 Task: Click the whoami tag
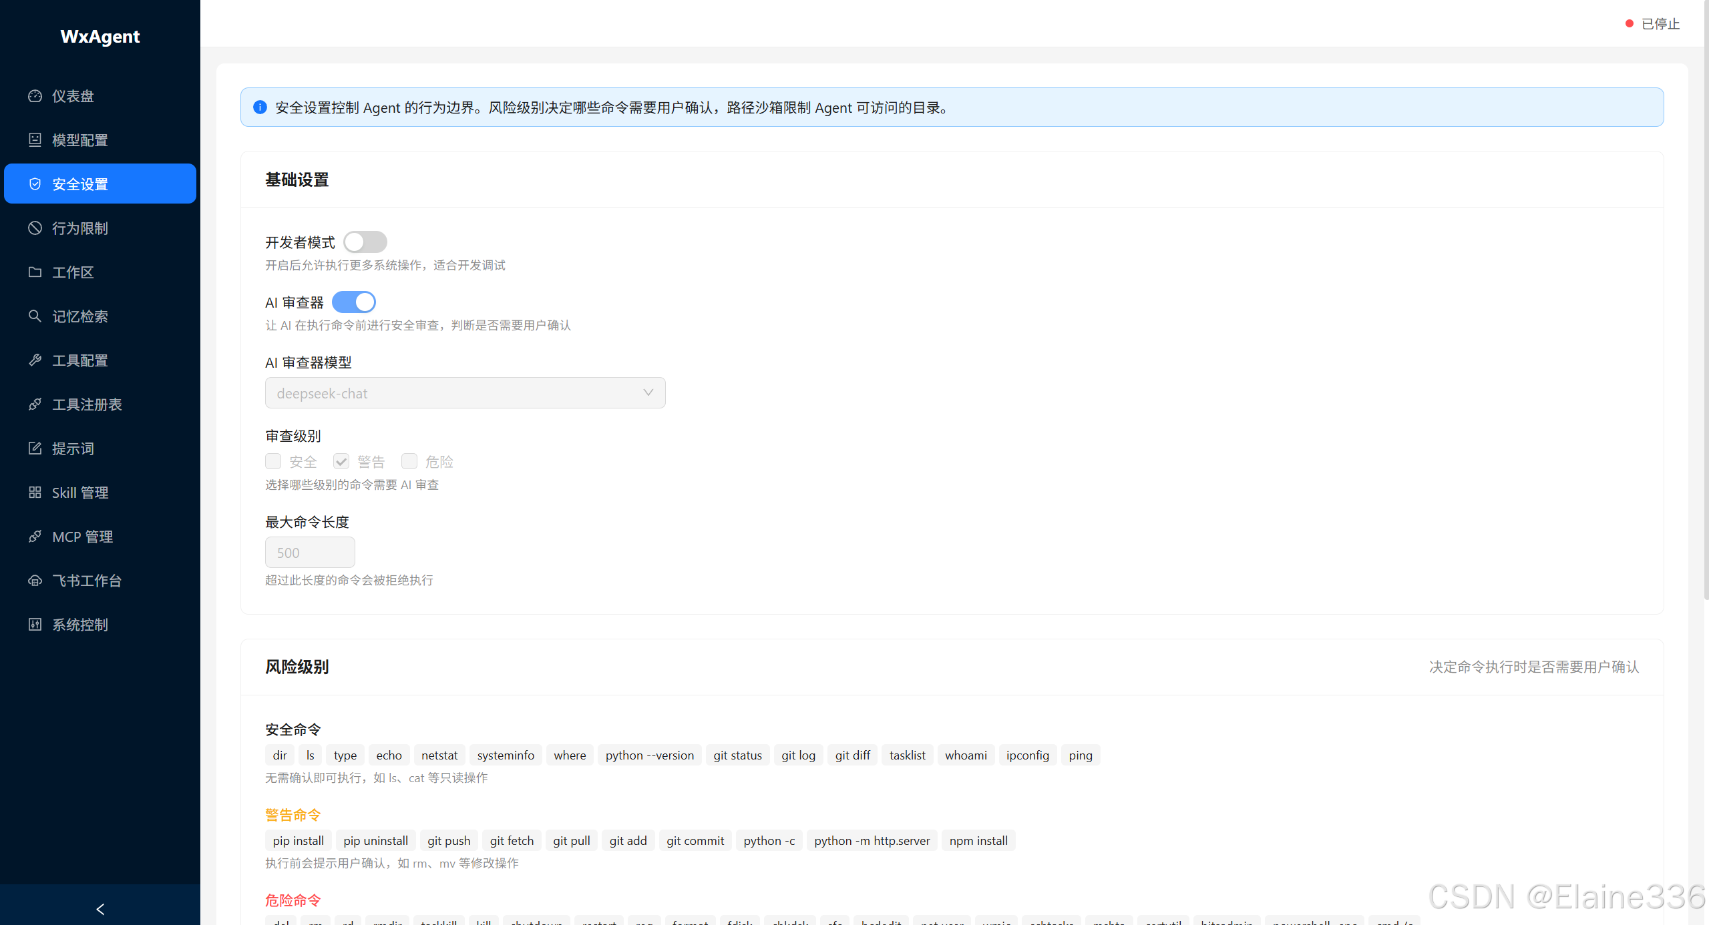[966, 755]
